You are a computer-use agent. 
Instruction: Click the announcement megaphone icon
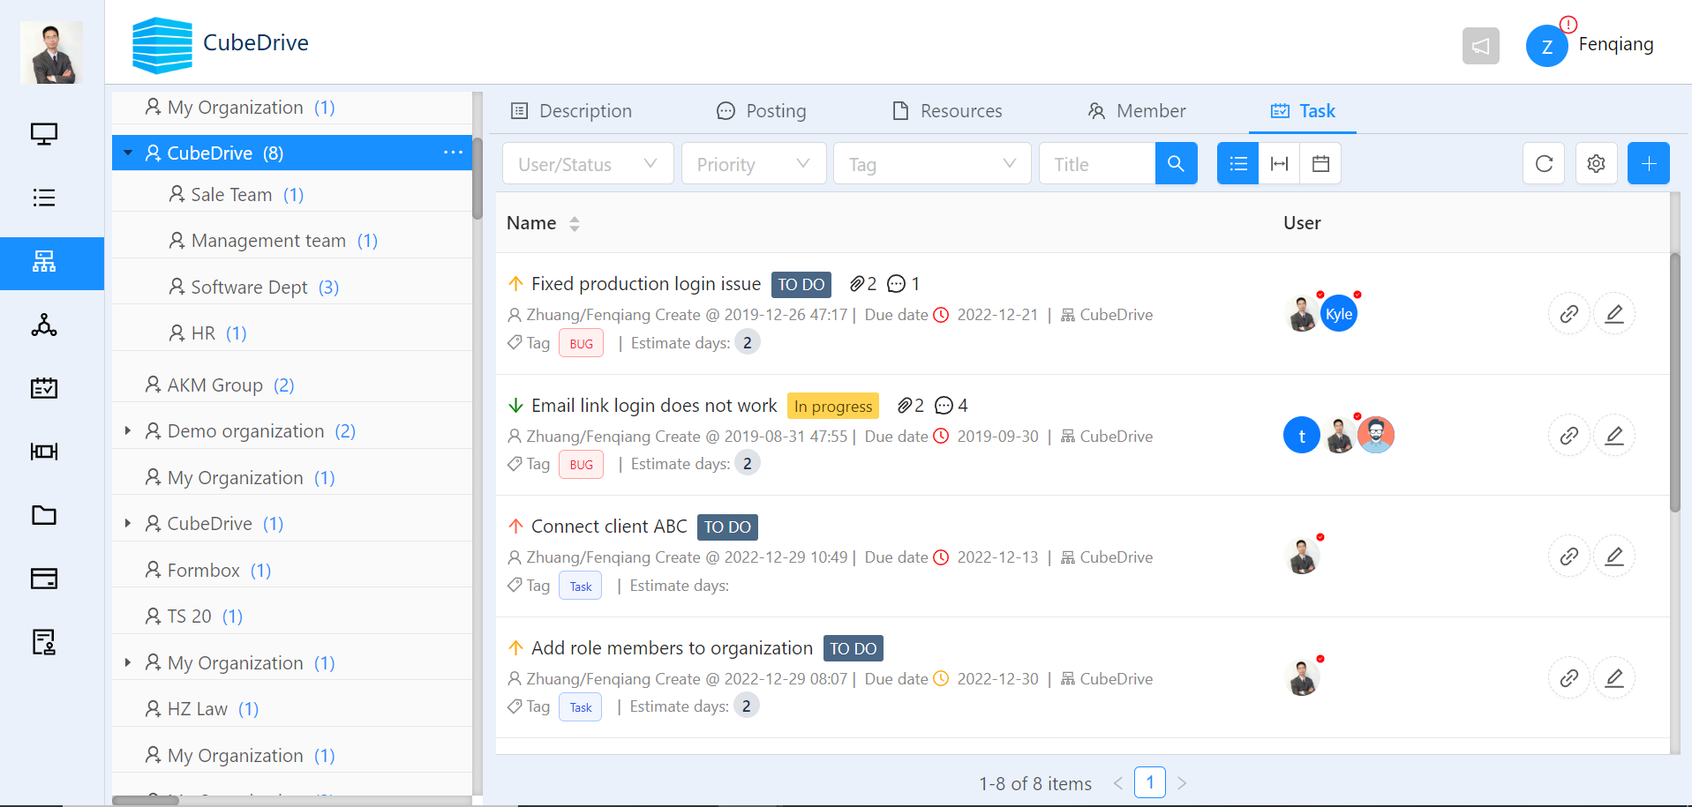click(x=1480, y=46)
